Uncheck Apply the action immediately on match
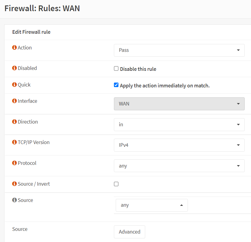Image resolution: width=251 pixels, height=242 pixels. [116, 85]
